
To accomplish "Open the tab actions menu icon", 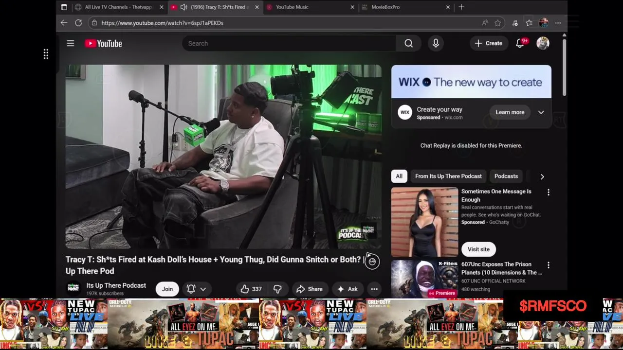I will tap(64, 7).
